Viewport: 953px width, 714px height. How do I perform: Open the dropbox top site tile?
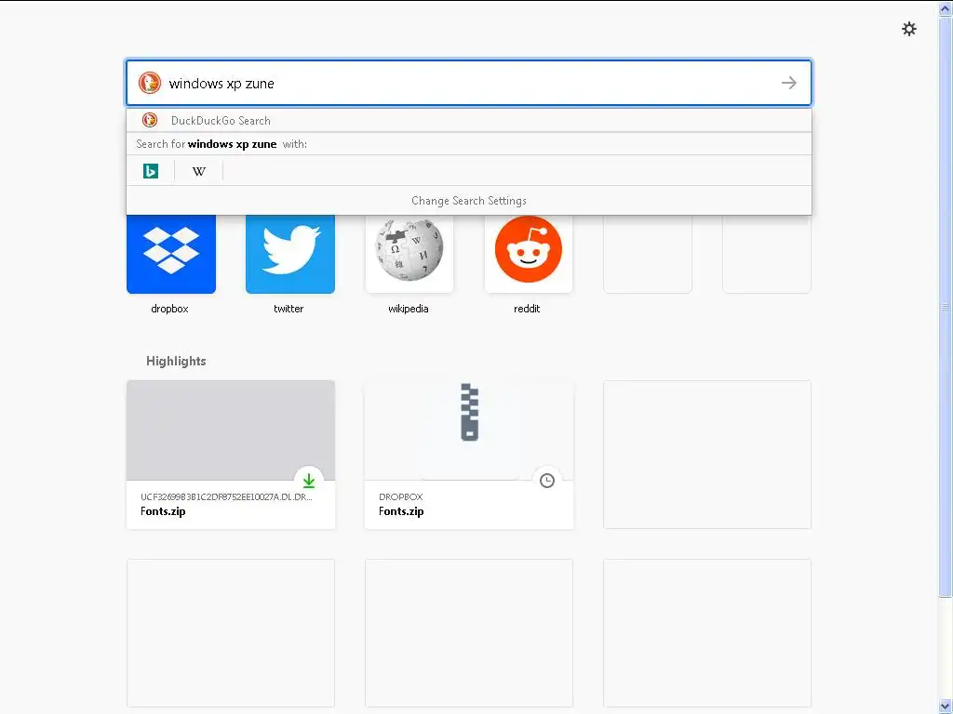pos(171,254)
